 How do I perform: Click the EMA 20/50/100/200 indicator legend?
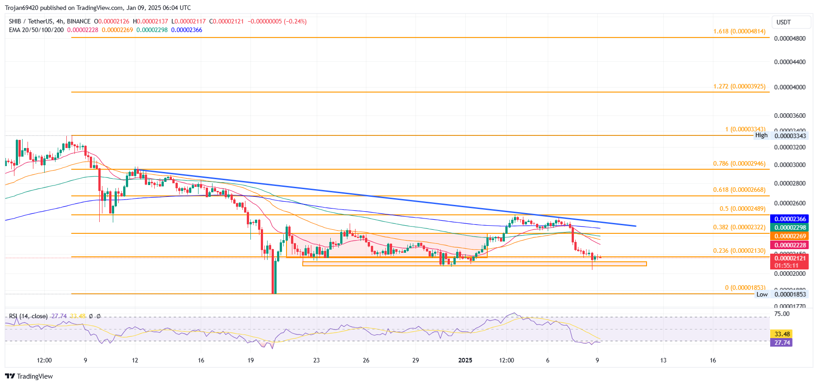click(37, 30)
